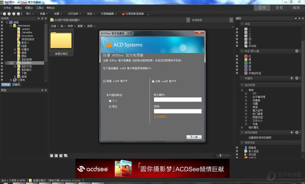This screenshot has height=184, width=305.
Task: Click the acdsee advertisement banner
Action: point(152,168)
